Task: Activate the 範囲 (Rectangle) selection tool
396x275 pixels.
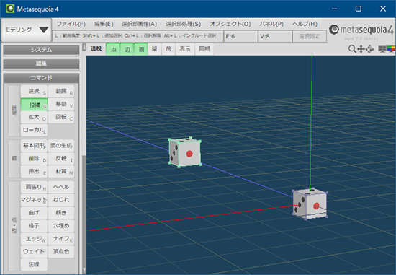Action: (61, 91)
